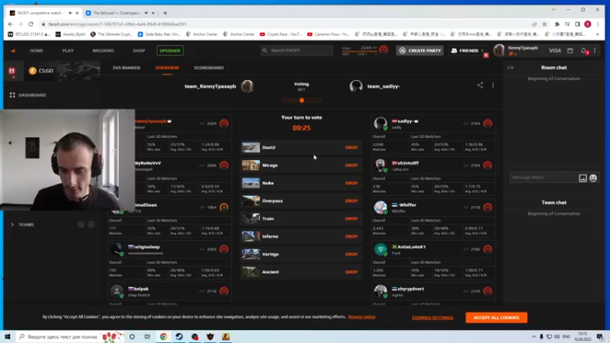Open HOME in top navigation
The height and width of the screenshot is (343, 610).
(x=37, y=50)
